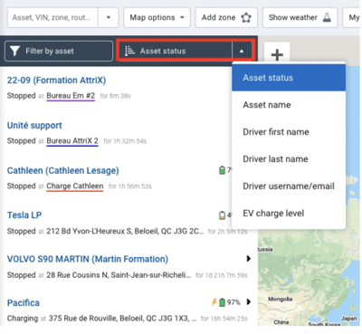Expand the VOLVO S90 MARTIN row arrow

249,259
